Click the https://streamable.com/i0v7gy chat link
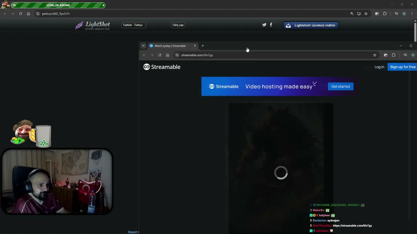The width and height of the screenshot is (417, 234). tap(352, 226)
